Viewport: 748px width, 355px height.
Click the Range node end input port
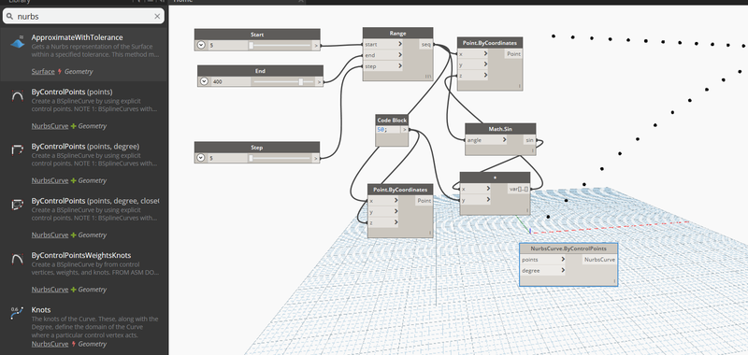pyautogui.click(x=383, y=55)
